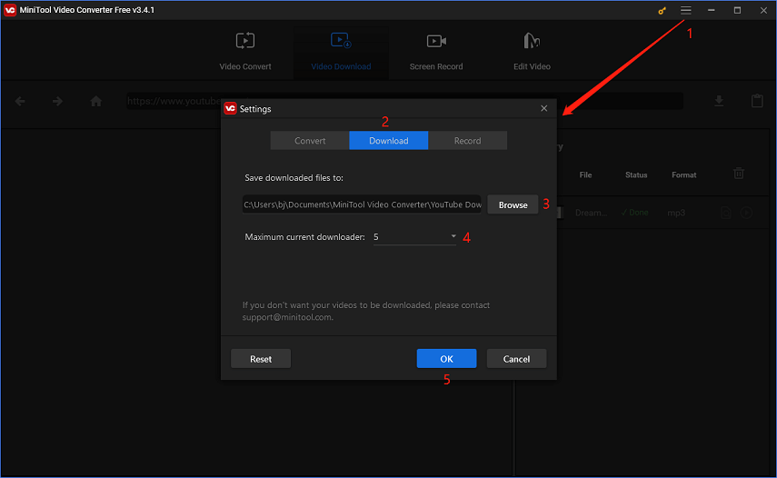777x478 pixels.
Task: Open the hamburger main menu icon
Action: click(686, 10)
